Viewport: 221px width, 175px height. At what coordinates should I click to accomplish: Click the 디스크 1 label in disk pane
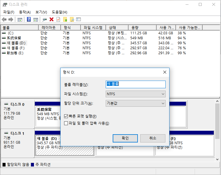[18, 133]
